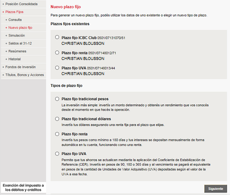
Task: Choose existing Plazo fijo UVA 0501/07148013/44
Action: pyautogui.click(x=57, y=68)
